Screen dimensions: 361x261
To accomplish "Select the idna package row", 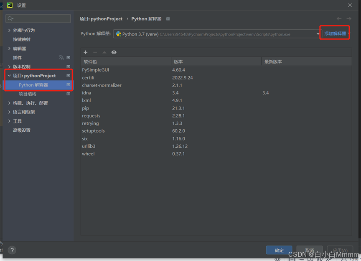I will click(x=216, y=93).
